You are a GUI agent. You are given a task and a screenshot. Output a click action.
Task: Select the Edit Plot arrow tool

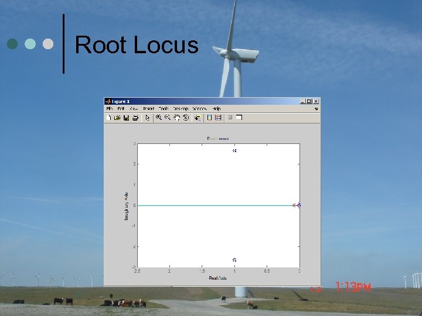[148, 118]
